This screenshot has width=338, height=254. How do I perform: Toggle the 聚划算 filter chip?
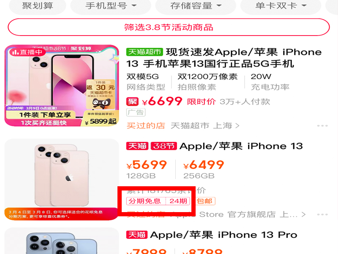(x=38, y=6)
